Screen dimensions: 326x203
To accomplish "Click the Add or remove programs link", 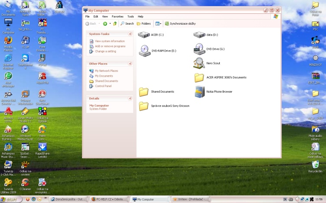I will click(110, 46).
